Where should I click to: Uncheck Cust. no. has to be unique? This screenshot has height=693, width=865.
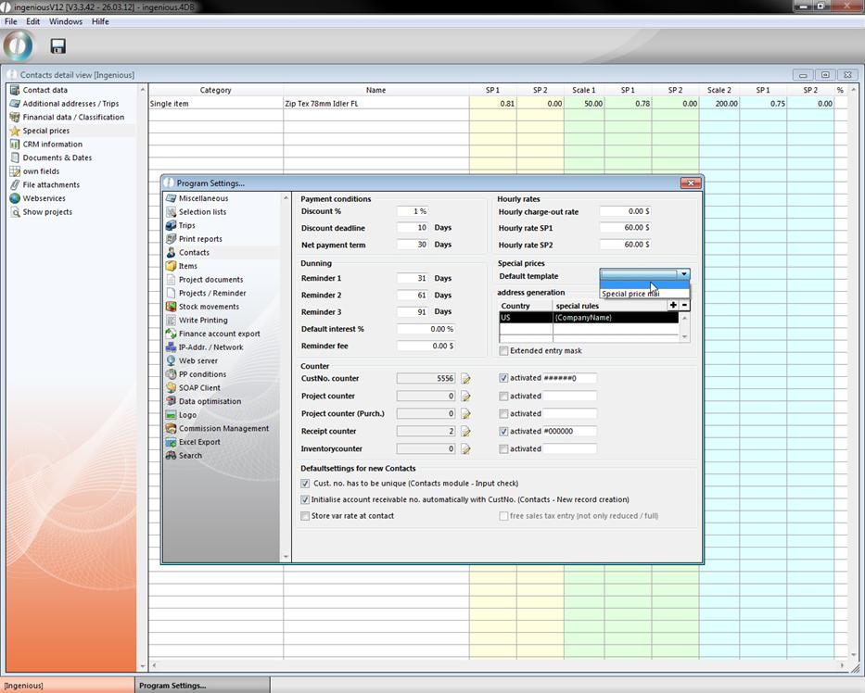click(305, 484)
